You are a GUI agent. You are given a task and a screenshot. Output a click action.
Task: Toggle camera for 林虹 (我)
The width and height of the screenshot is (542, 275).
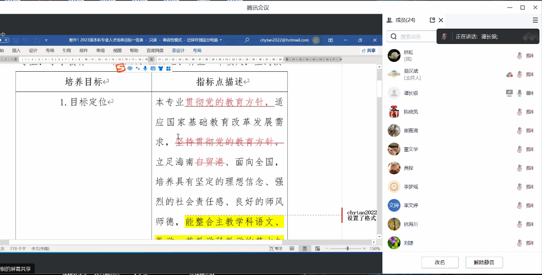click(530, 56)
